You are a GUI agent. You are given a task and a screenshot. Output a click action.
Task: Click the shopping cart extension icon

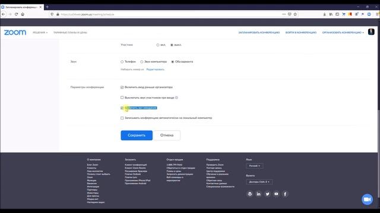(344, 14)
